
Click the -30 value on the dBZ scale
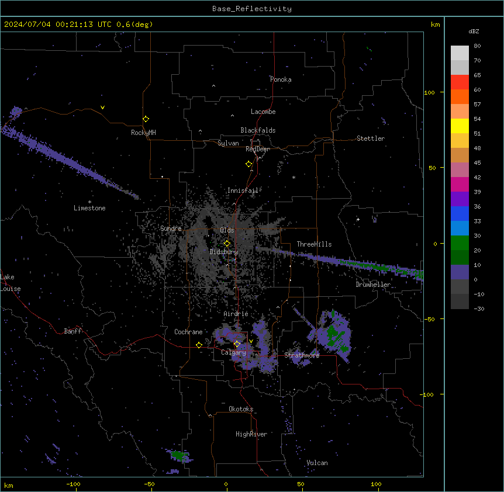pyautogui.click(x=479, y=309)
